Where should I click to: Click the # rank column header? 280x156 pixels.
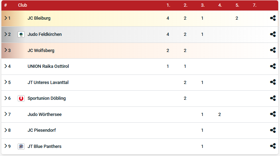(6, 5)
